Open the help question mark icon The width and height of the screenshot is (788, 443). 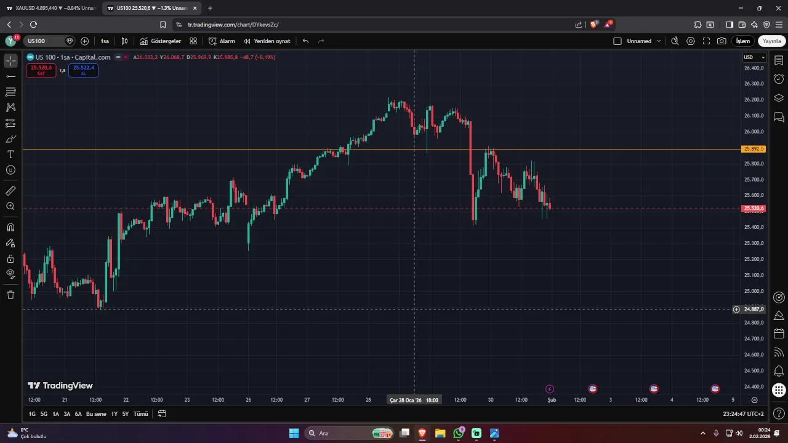(x=779, y=413)
